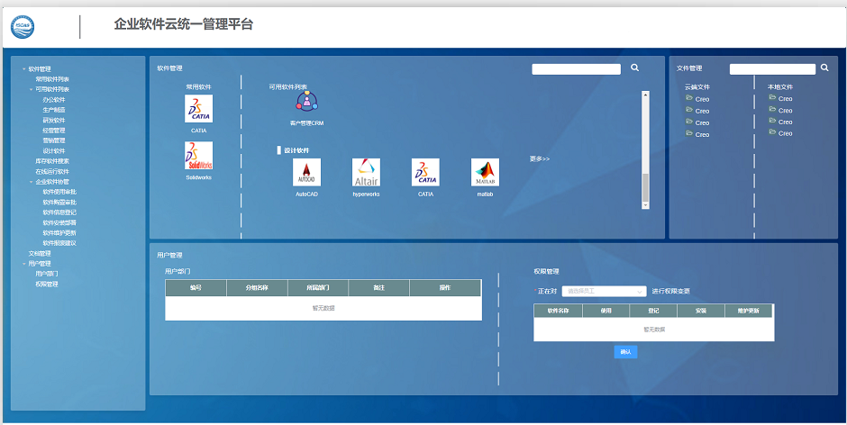Collapse the 企业软件协管 tree node
Viewport: 847px width, 425px height.
pos(32,181)
